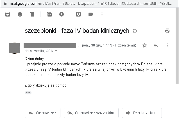Click Przekaż dalej button
This screenshot has width=179, height=121.
click(x=142, y=113)
